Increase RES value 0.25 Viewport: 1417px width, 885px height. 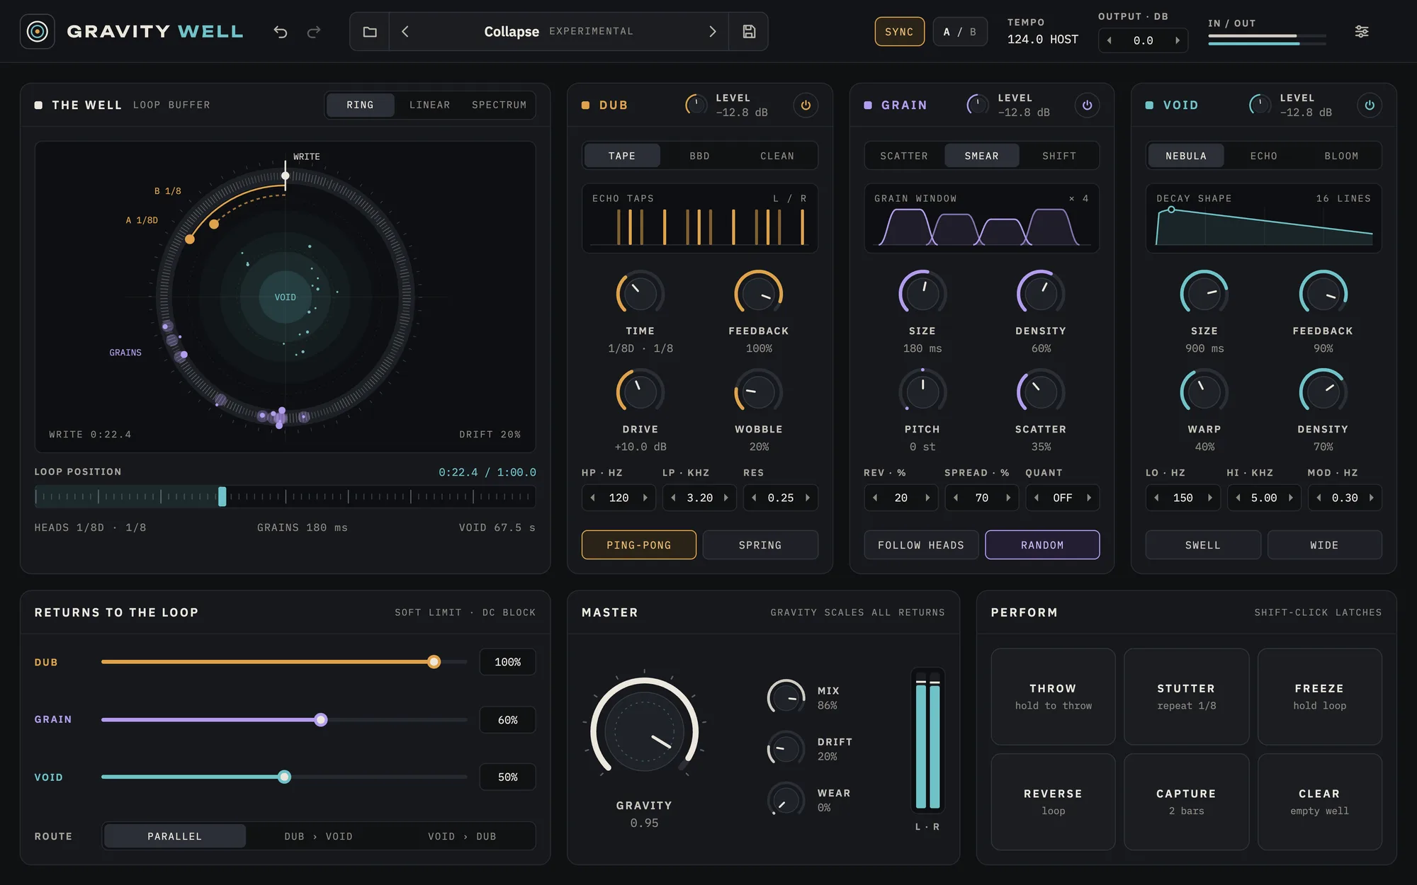click(x=808, y=498)
